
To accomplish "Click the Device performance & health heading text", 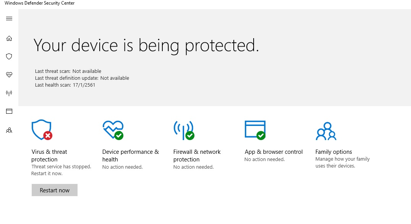I will 130,155.
